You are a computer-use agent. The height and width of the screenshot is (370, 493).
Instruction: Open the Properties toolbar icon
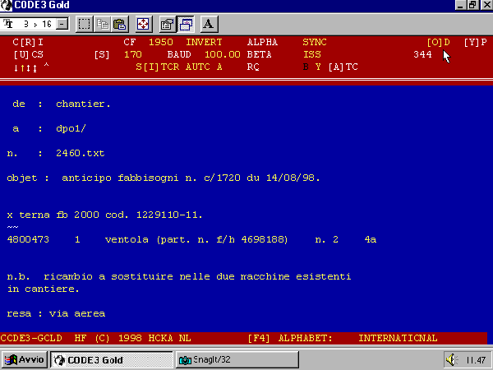pyautogui.click(x=166, y=24)
